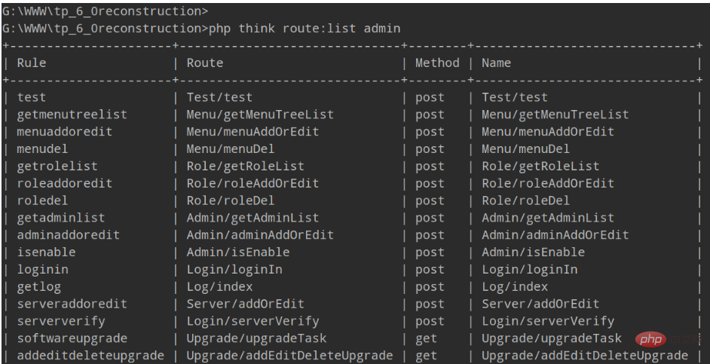Click the Method column header

click(437, 63)
